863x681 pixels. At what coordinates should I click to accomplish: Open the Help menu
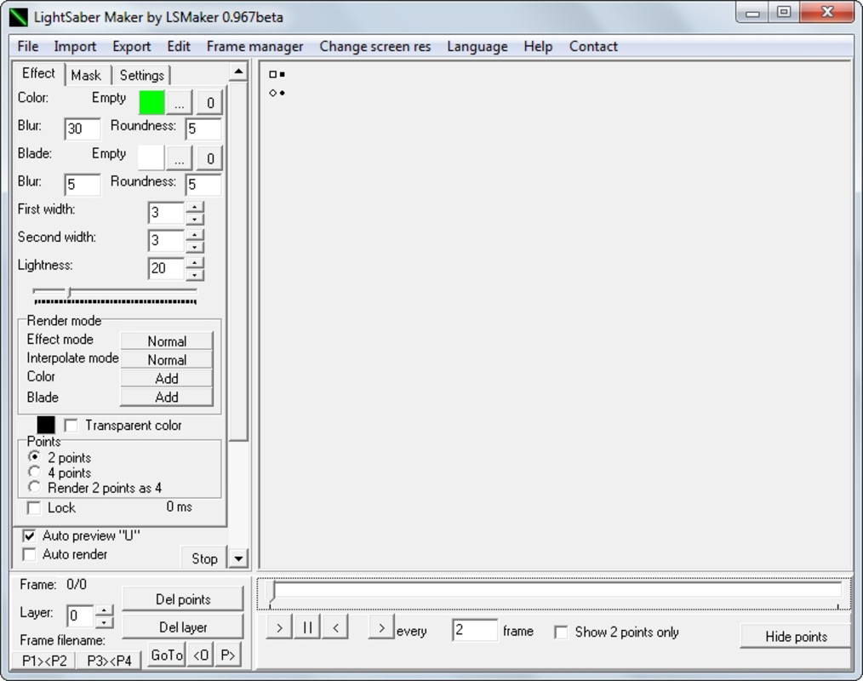pos(538,47)
